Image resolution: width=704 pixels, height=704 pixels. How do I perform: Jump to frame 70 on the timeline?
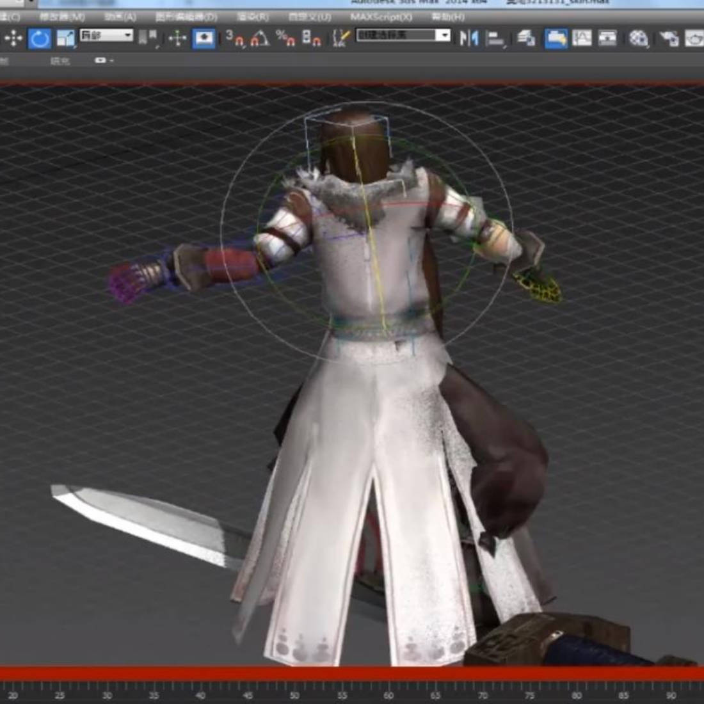(x=483, y=695)
